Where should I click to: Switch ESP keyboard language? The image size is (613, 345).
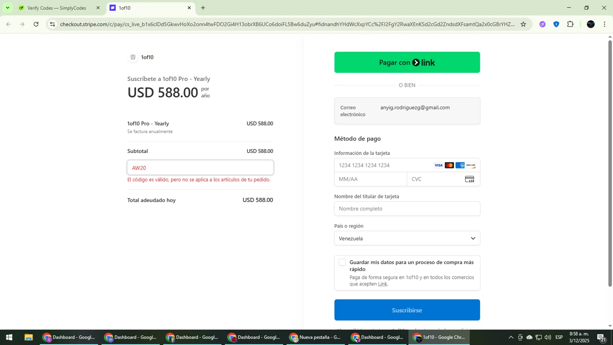click(559, 337)
